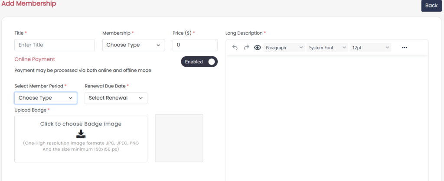This screenshot has height=181, width=444.
Task: Open the three-dots more options in the editor
Action: (x=405, y=48)
